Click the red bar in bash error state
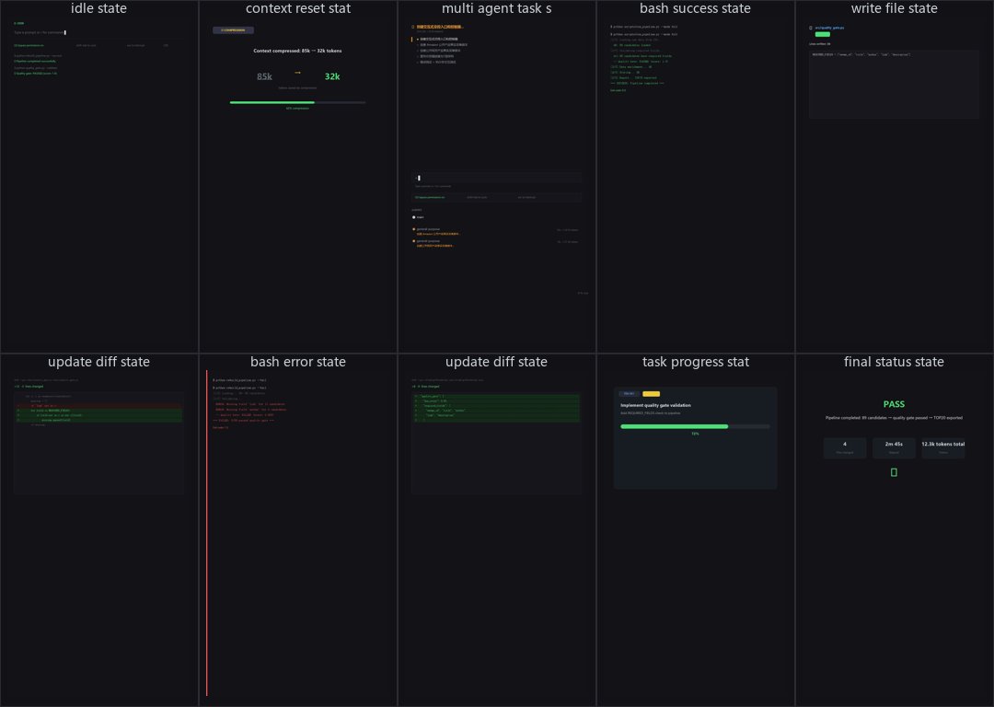This screenshot has height=707, width=994. 207,533
